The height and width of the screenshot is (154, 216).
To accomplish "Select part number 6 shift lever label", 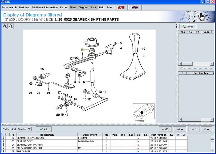I will pos(84,82).
